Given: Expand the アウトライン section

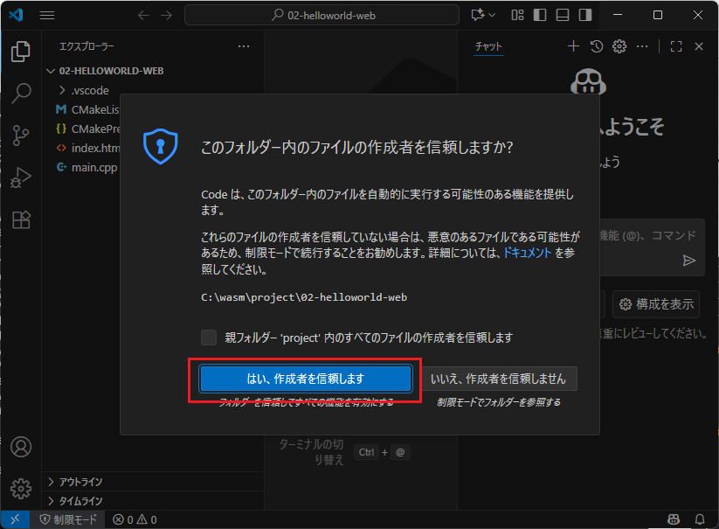Looking at the screenshot, I should click(x=153, y=482).
